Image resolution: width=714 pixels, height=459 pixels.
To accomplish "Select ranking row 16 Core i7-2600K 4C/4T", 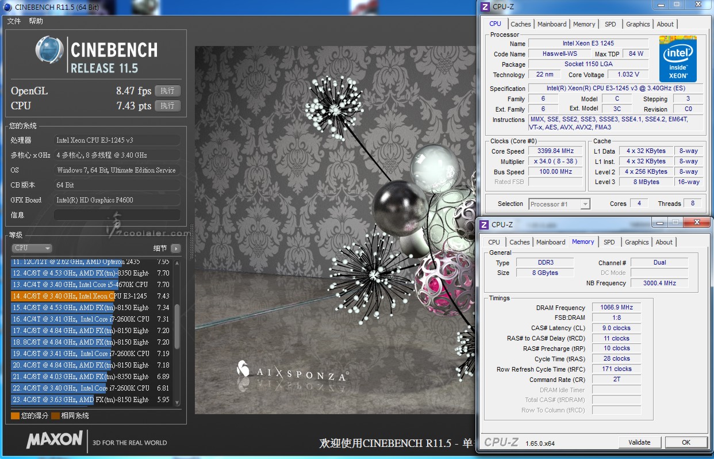I will [91, 319].
